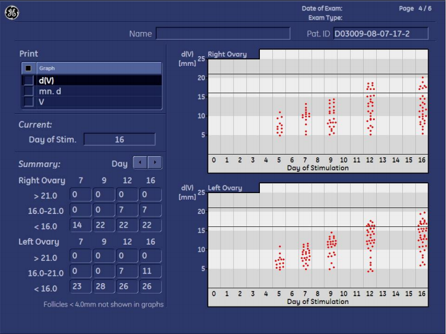Click Right Ovary >21.0 cell for day 7
446x334 pixels.
81,194
